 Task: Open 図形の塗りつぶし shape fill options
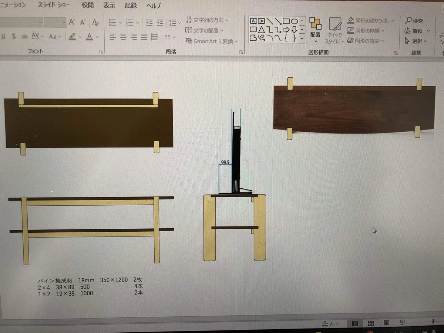(x=371, y=21)
